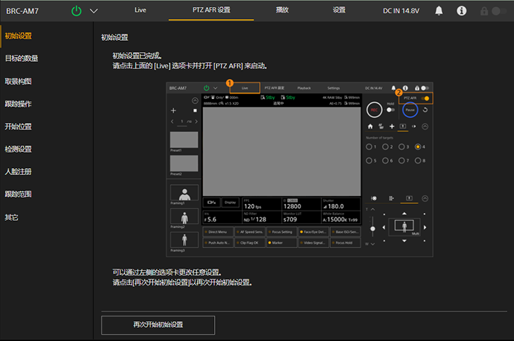The image size is (514, 341).
Task: Select the PTZ AFR 设置 tab
Action: click(211, 11)
